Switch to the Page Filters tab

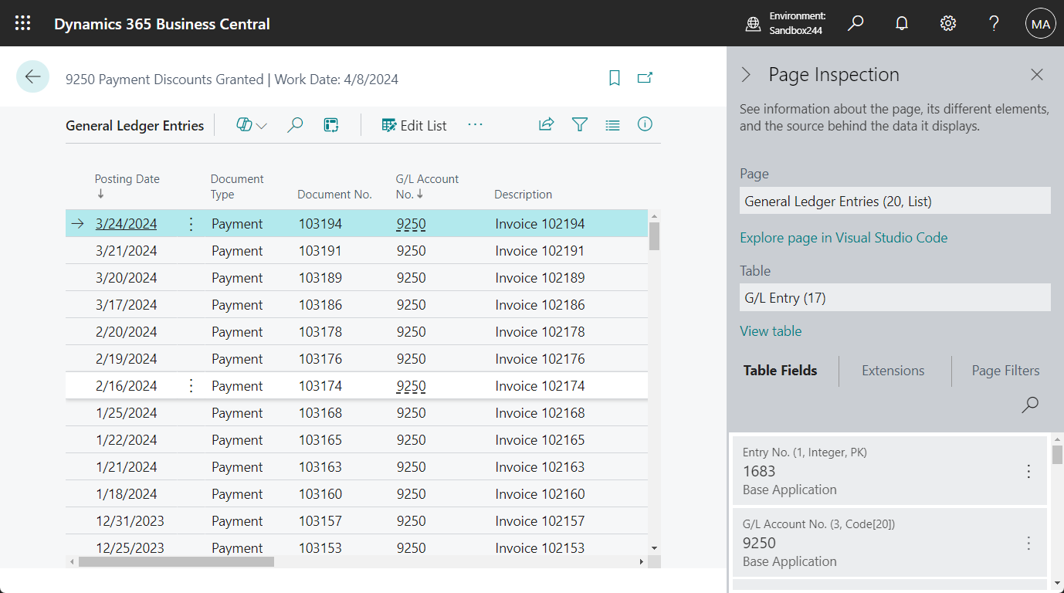pos(1005,371)
